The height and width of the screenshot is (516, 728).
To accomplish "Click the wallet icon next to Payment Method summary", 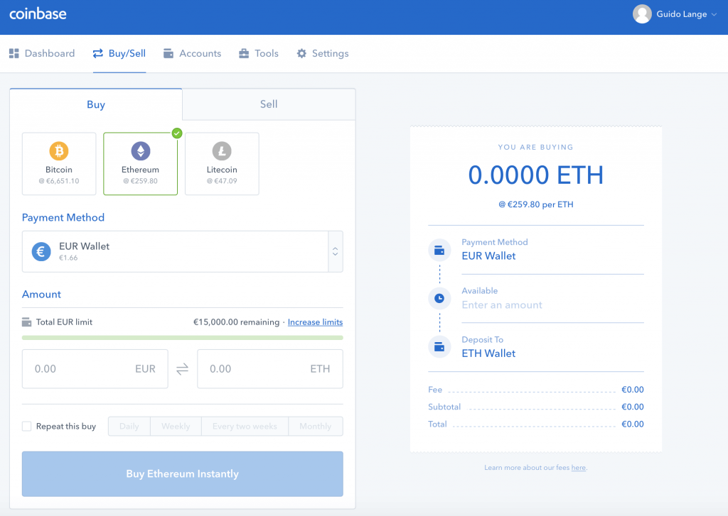I will pos(439,251).
